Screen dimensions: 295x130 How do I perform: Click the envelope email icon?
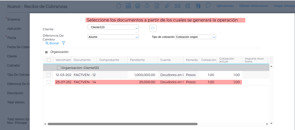[x=177, y=6]
